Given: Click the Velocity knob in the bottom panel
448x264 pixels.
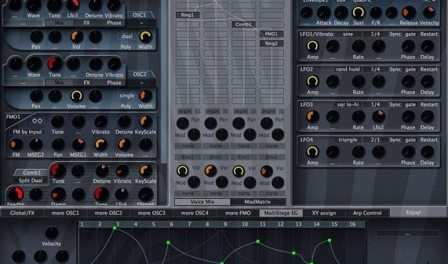Looking at the screenshot, I should (x=52, y=233).
